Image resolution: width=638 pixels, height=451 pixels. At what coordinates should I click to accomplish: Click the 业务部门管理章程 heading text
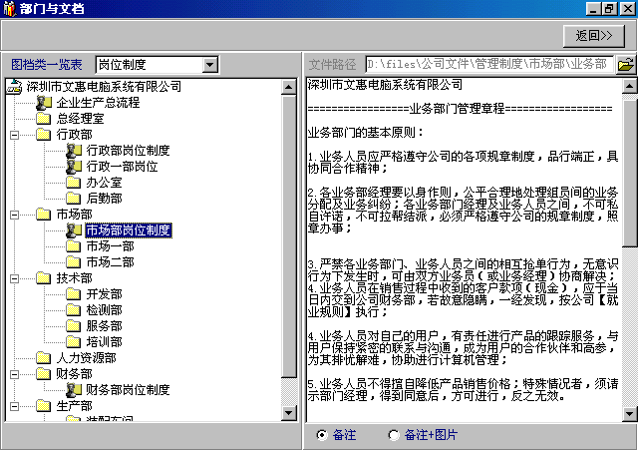click(x=457, y=109)
